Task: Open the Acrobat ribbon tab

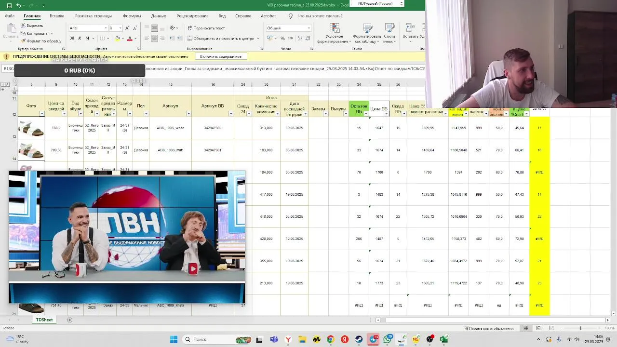Action: [x=268, y=16]
